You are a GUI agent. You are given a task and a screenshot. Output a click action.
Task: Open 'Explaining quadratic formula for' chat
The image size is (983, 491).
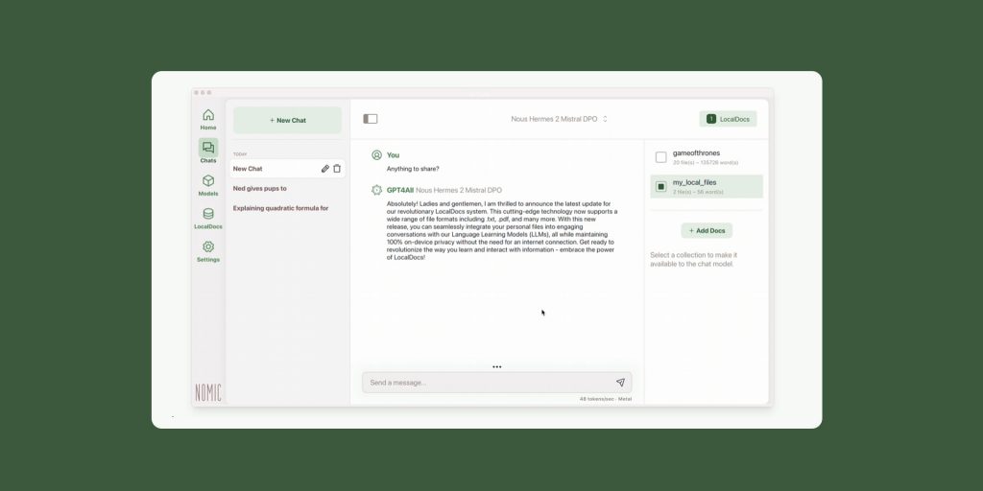[x=281, y=208]
